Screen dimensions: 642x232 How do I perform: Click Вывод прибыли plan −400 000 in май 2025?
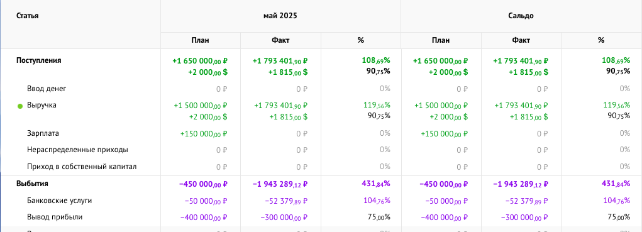pyautogui.click(x=204, y=218)
